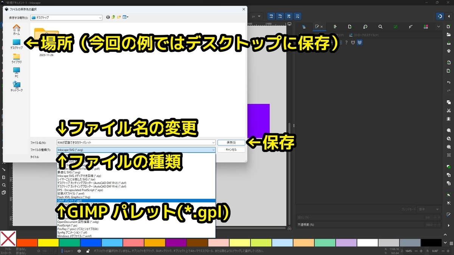Open the Swatches dialog via colored squares icon
The image size is (454, 255).
coord(425,26)
